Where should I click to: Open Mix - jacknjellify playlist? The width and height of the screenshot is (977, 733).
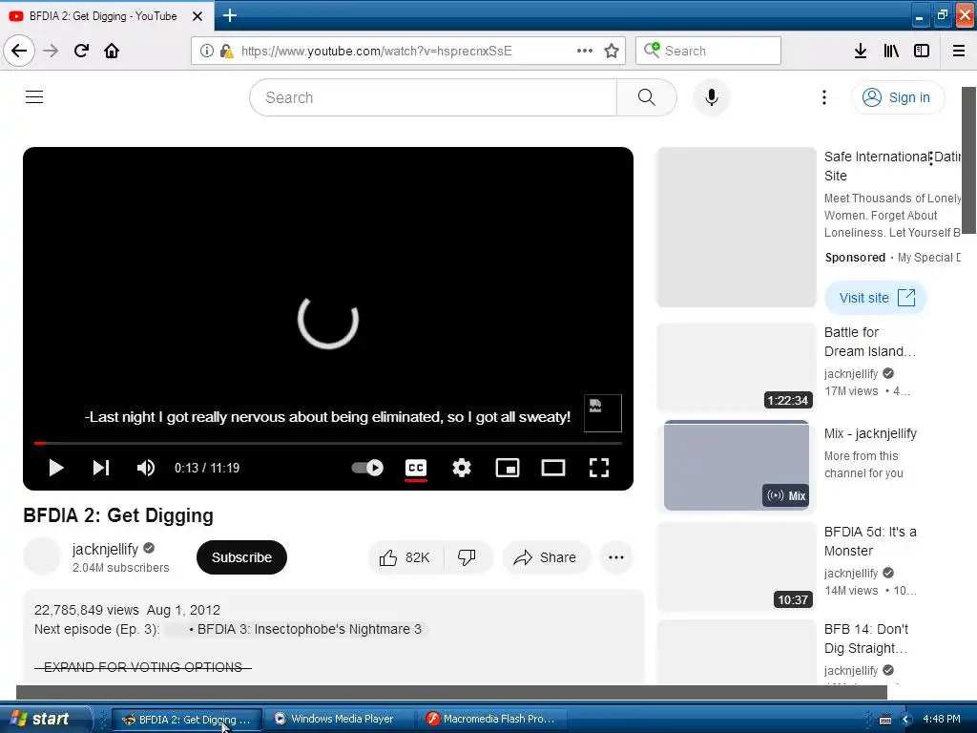[x=870, y=433]
